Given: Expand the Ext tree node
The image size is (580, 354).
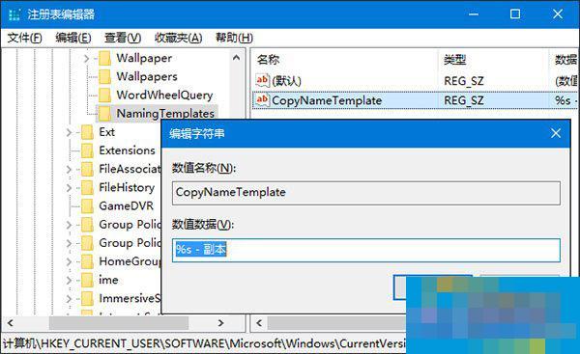Looking at the screenshot, I should click(69, 132).
